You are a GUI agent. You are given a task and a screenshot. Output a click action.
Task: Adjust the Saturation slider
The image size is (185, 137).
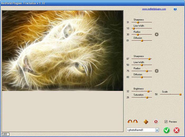click(147, 97)
